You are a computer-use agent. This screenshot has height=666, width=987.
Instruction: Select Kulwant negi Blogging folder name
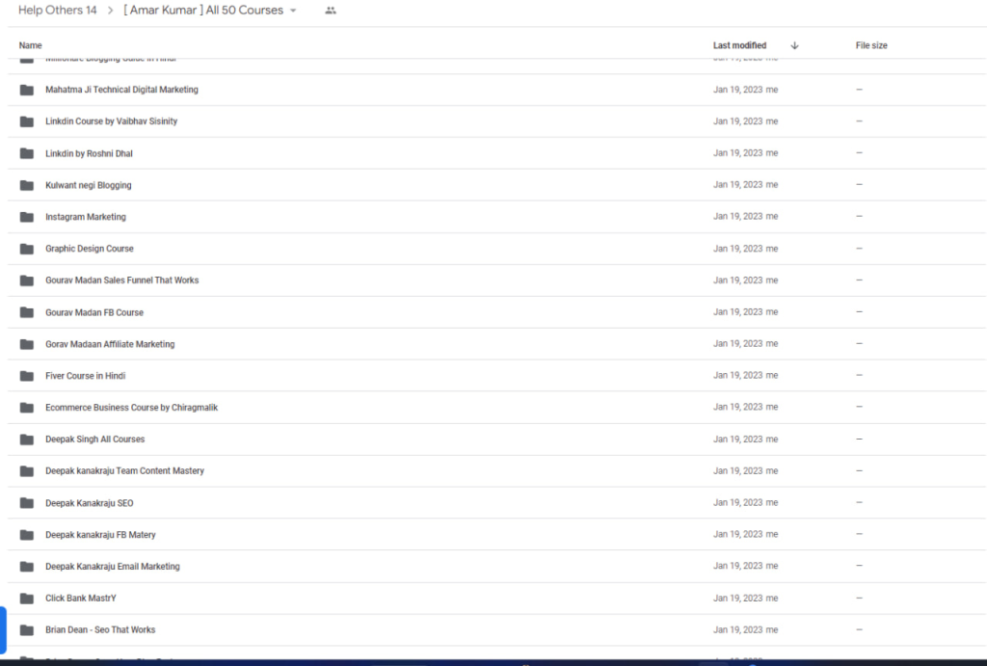pyautogui.click(x=88, y=185)
